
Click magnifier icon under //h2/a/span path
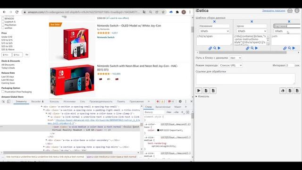coord(215,48)
